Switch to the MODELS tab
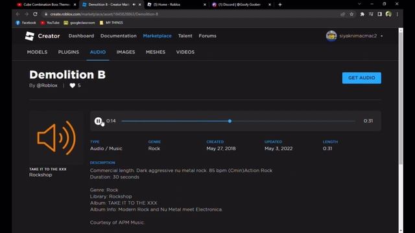The image size is (415, 233). (x=37, y=52)
